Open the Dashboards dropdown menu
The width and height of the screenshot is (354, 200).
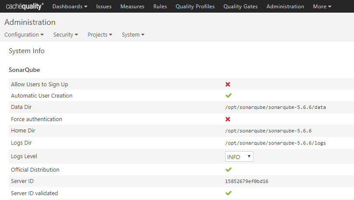coord(70,7)
